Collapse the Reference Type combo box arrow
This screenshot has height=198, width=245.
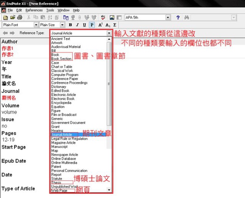tap(109, 33)
